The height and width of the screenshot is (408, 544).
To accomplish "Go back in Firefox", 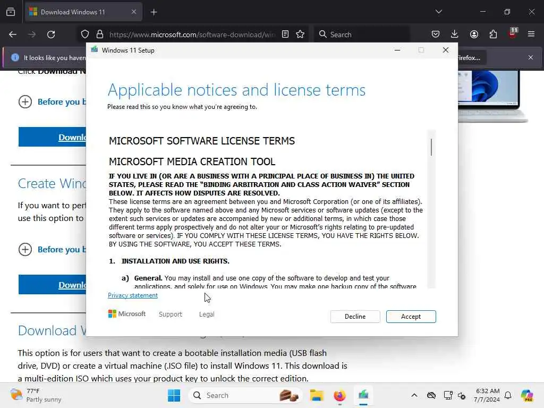I will pyautogui.click(x=13, y=35).
